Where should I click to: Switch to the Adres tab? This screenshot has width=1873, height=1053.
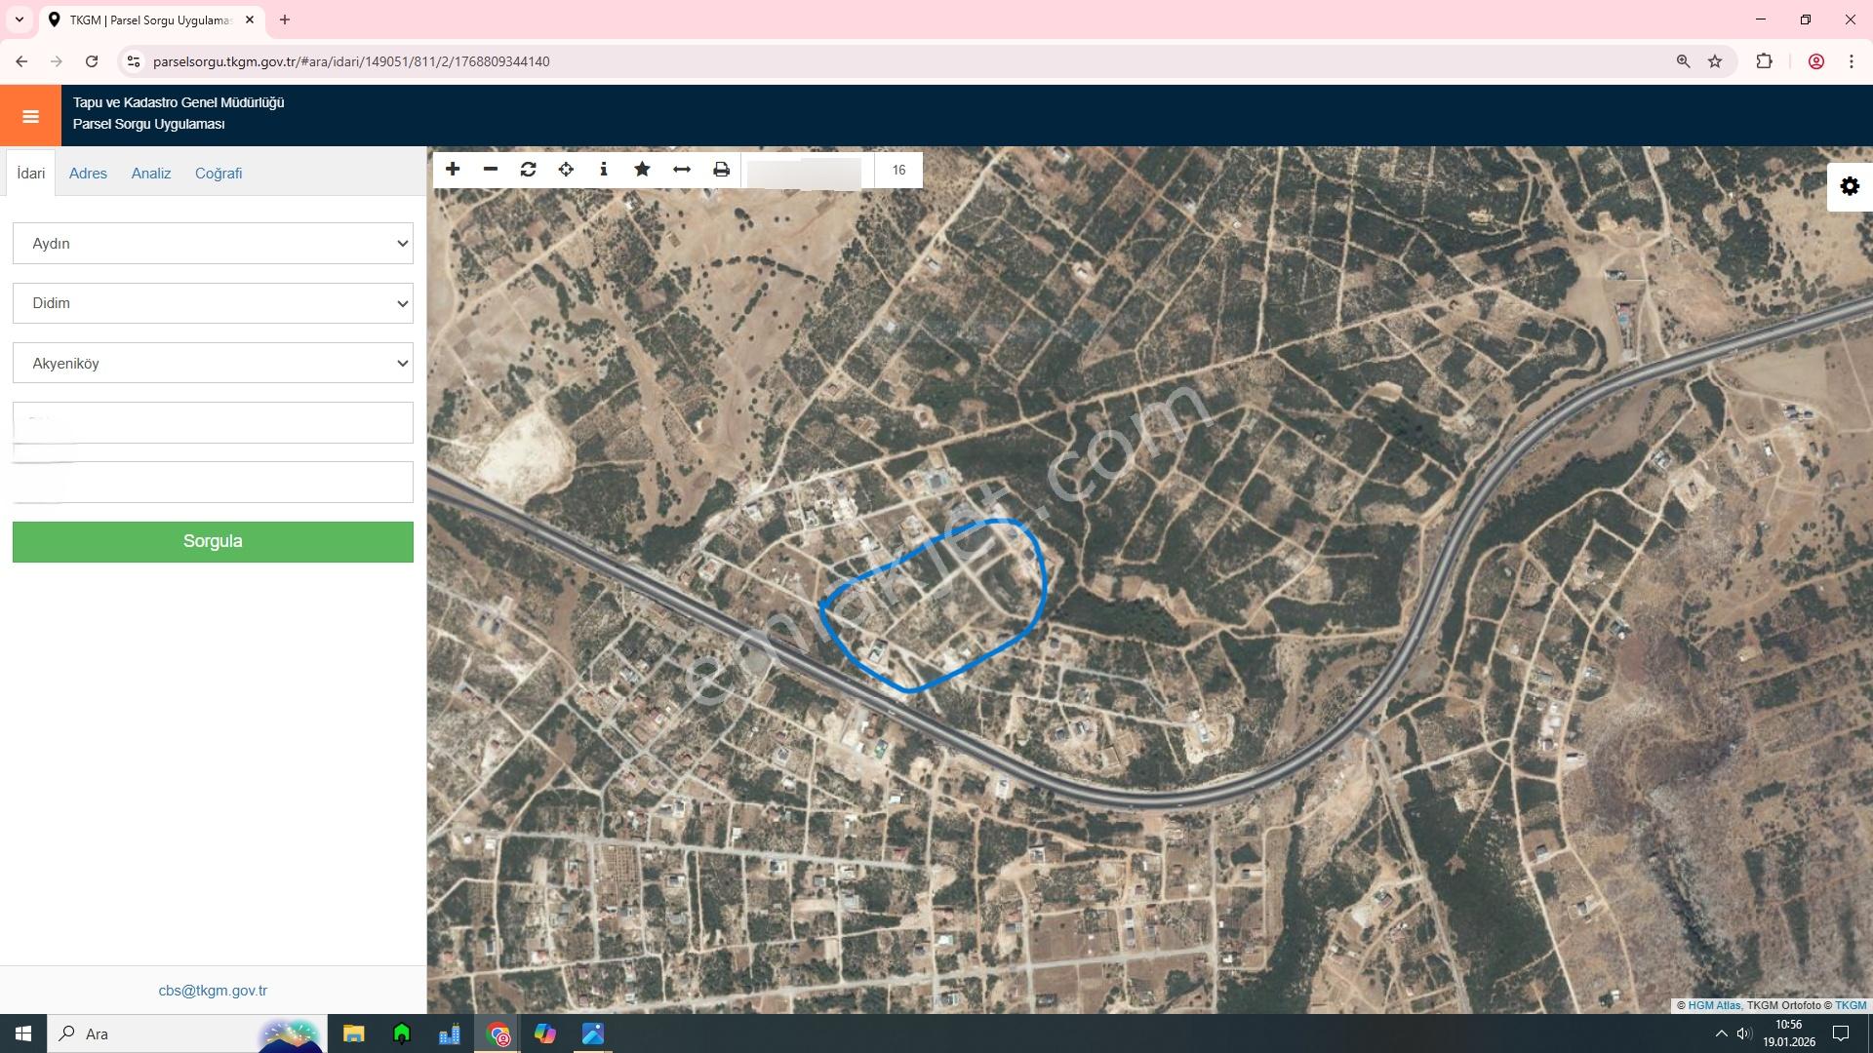pyautogui.click(x=88, y=174)
